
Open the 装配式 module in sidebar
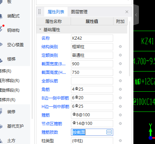pos(13,16)
